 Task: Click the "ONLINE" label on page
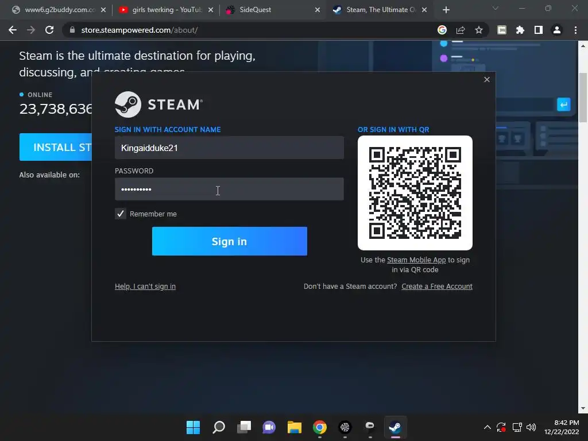(x=40, y=95)
